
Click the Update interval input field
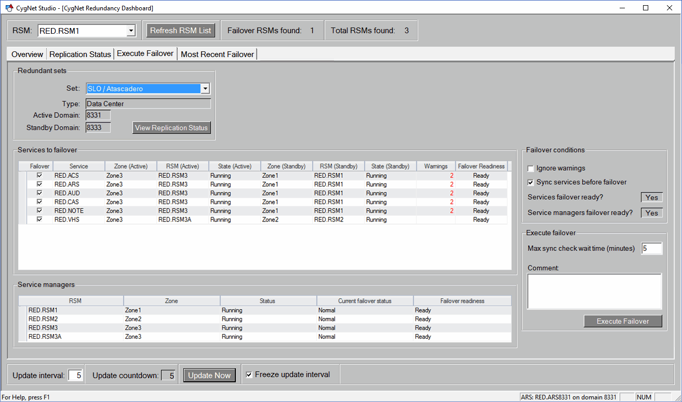(75, 375)
